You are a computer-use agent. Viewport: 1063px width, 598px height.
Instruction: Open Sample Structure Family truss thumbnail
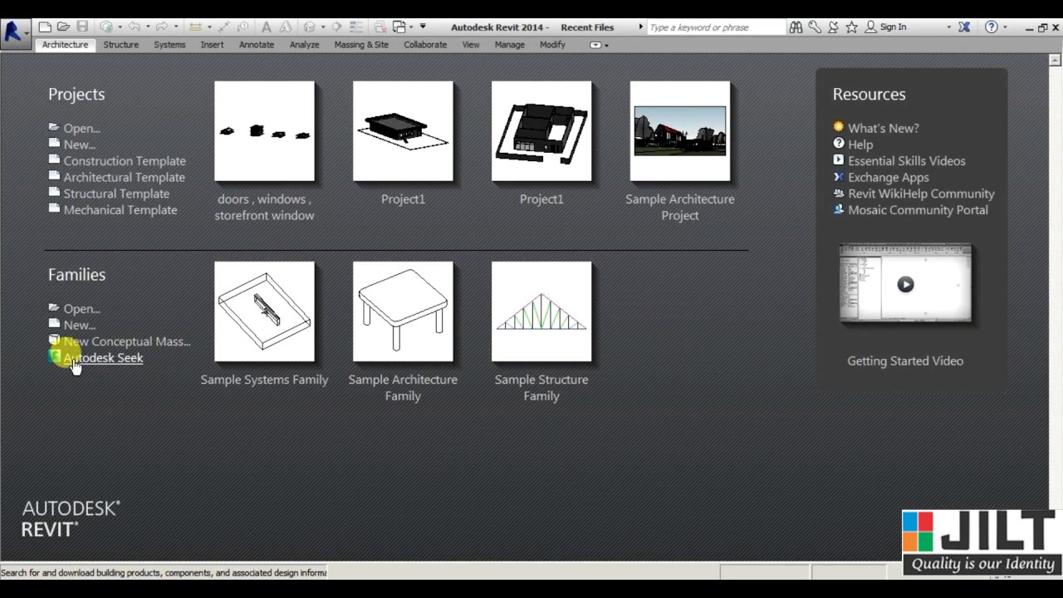(541, 311)
